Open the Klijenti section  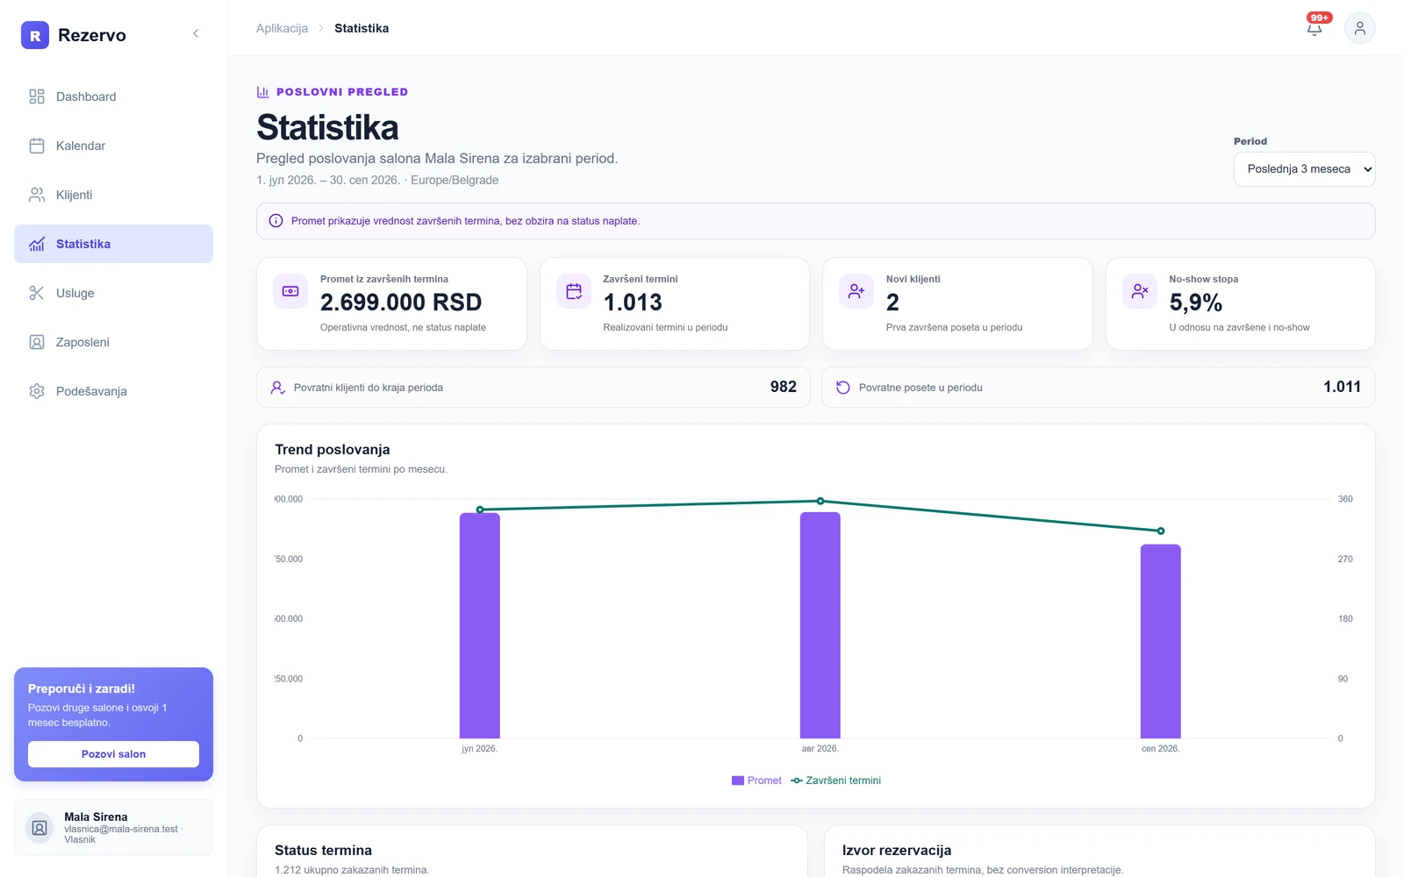point(113,195)
